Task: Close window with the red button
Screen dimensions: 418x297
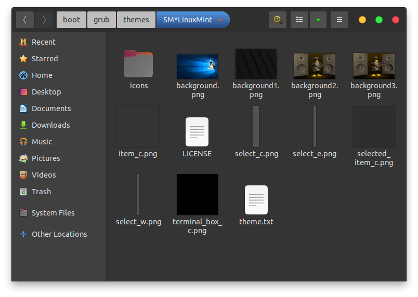Action: point(396,20)
